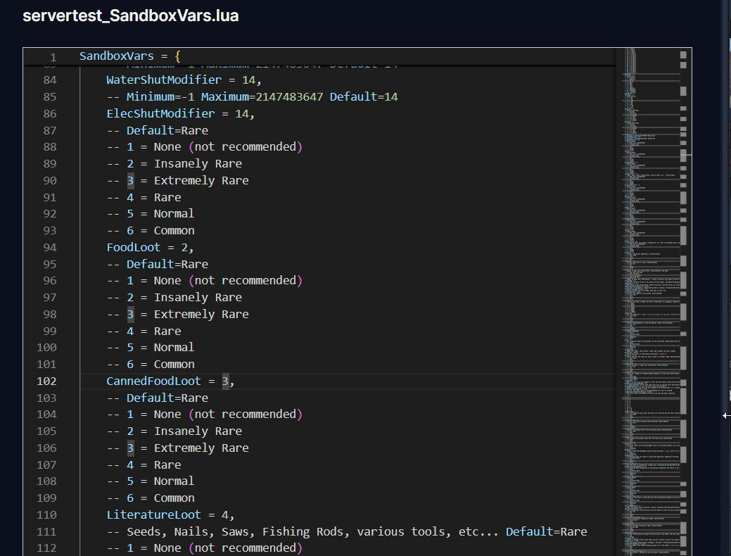Image resolution: width=731 pixels, height=556 pixels.
Task: Click line number 102 in gutter
Action: click(x=46, y=381)
